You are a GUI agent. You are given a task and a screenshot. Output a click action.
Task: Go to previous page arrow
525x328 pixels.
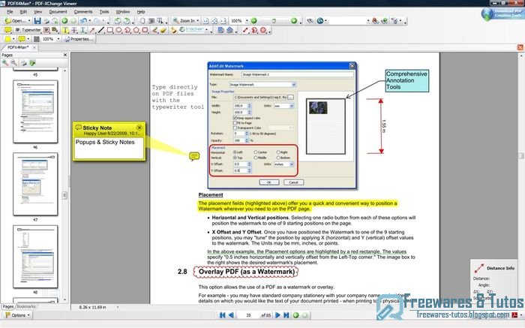[x=231, y=315]
